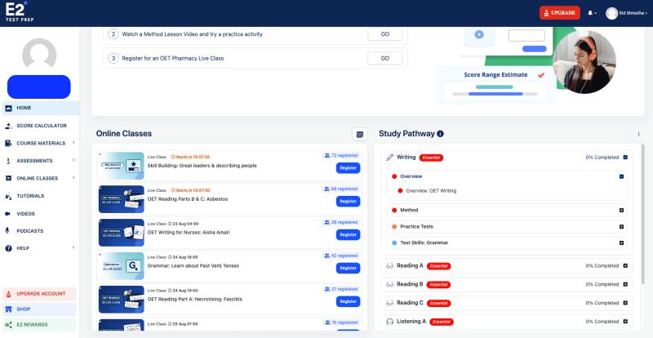653x338 pixels.
Task: Register for OET Writing for Nurses
Action: click(349, 234)
